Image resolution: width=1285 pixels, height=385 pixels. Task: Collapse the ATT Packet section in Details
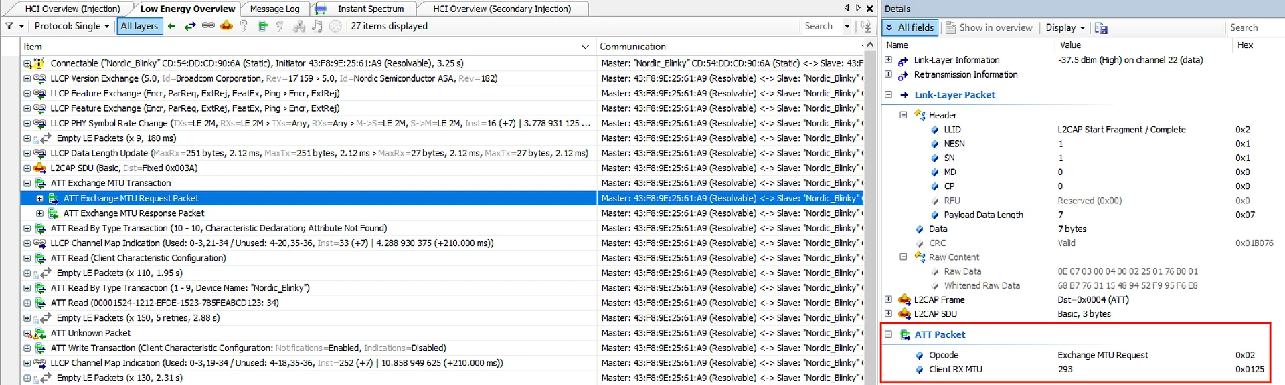pyautogui.click(x=889, y=334)
